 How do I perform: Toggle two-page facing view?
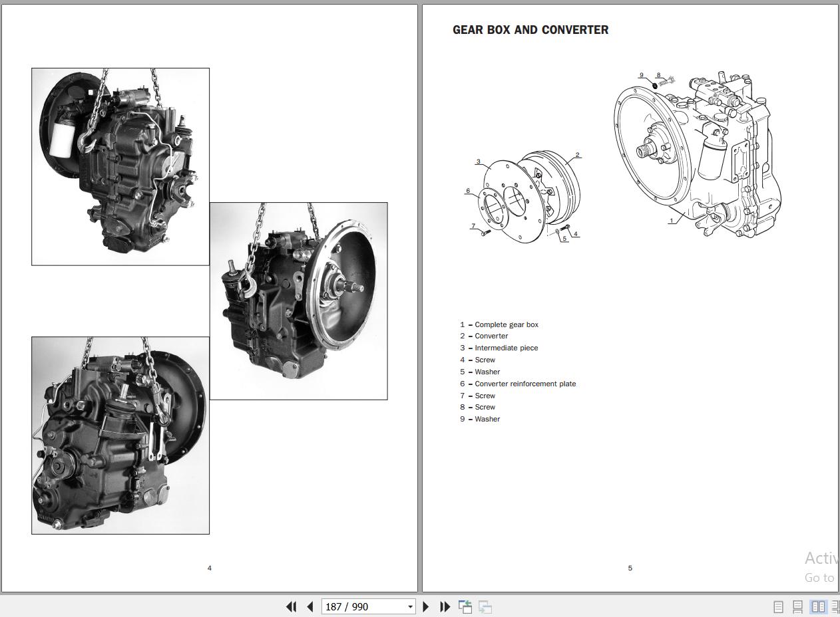818,606
